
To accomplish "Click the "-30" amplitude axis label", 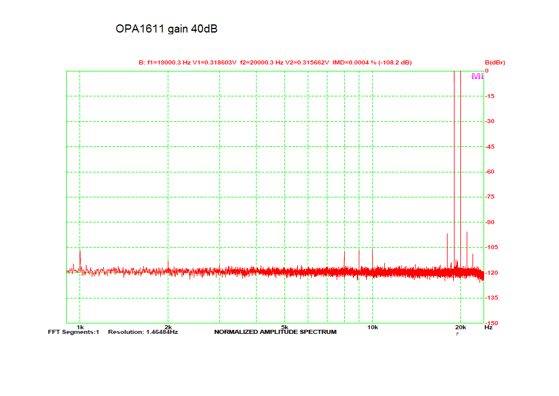I will tap(490, 121).
